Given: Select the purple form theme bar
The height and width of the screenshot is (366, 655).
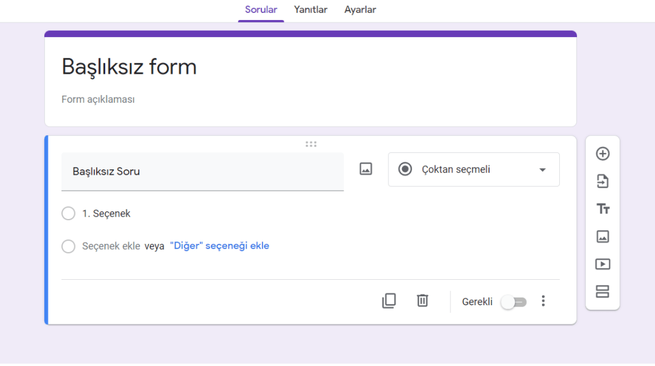Looking at the screenshot, I should pyautogui.click(x=310, y=34).
